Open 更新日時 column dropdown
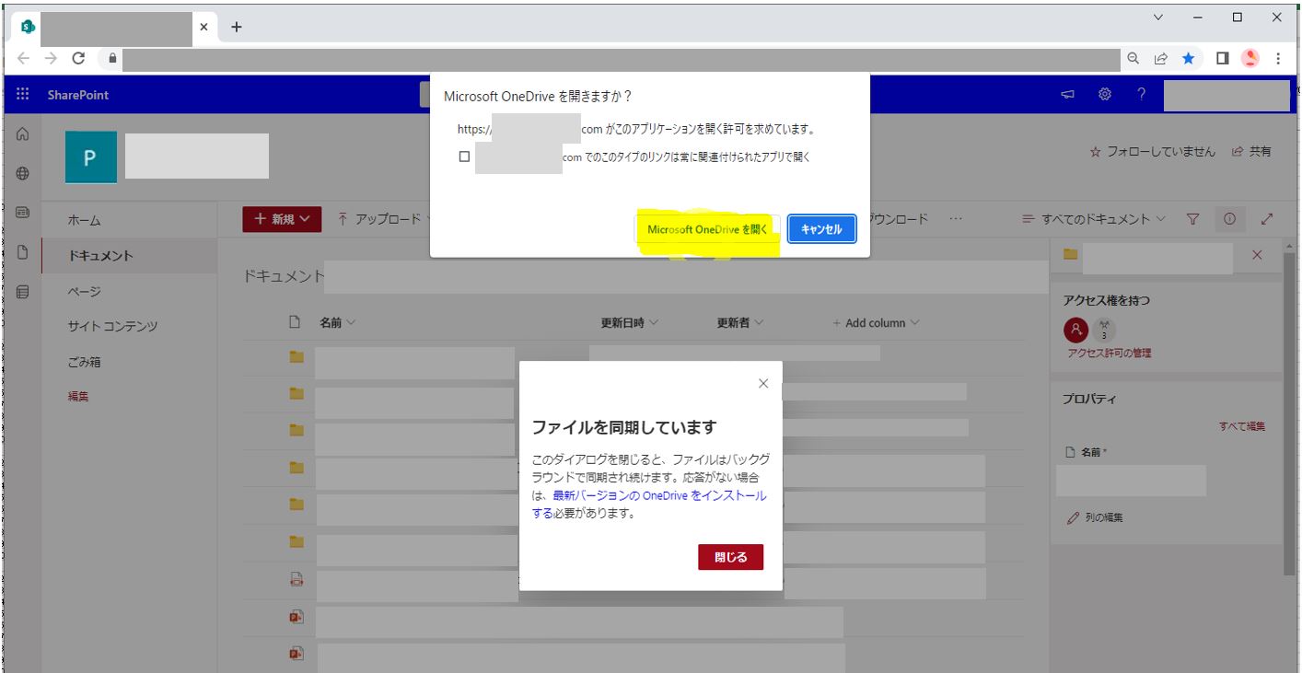The image size is (1302, 673). (x=629, y=322)
